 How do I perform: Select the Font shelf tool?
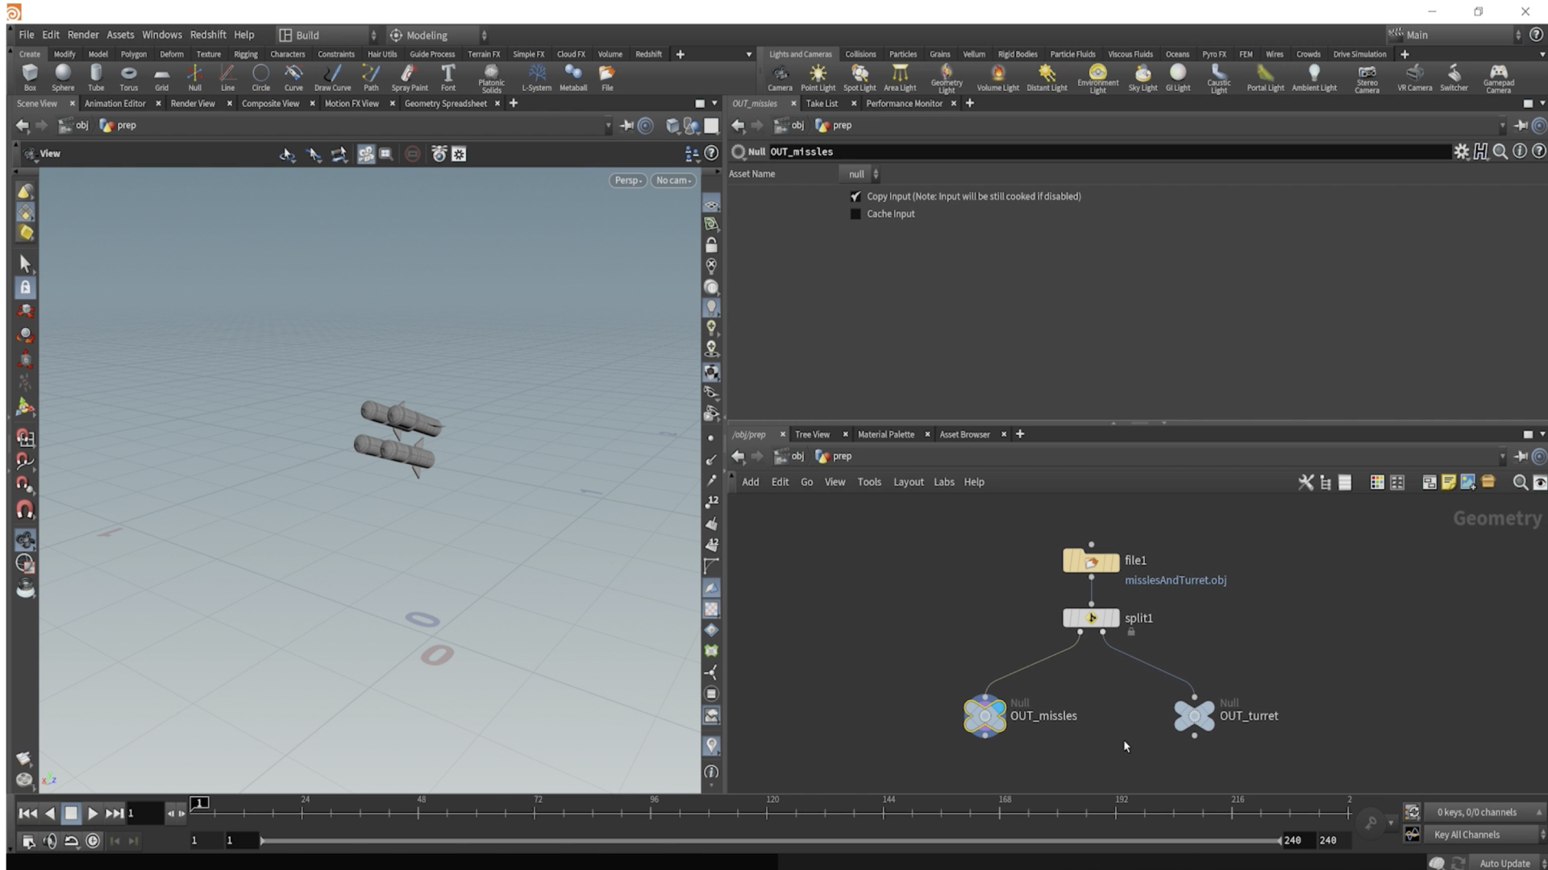tap(448, 78)
